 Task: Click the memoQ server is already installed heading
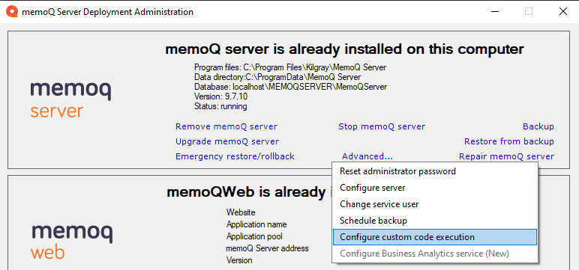point(344,49)
